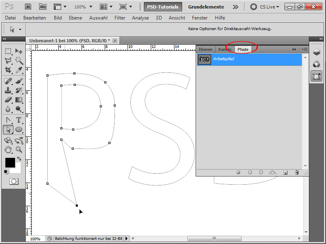Open the Layers panel dock icon
The height and width of the screenshot is (244, 326).
(x=317, y=52)
